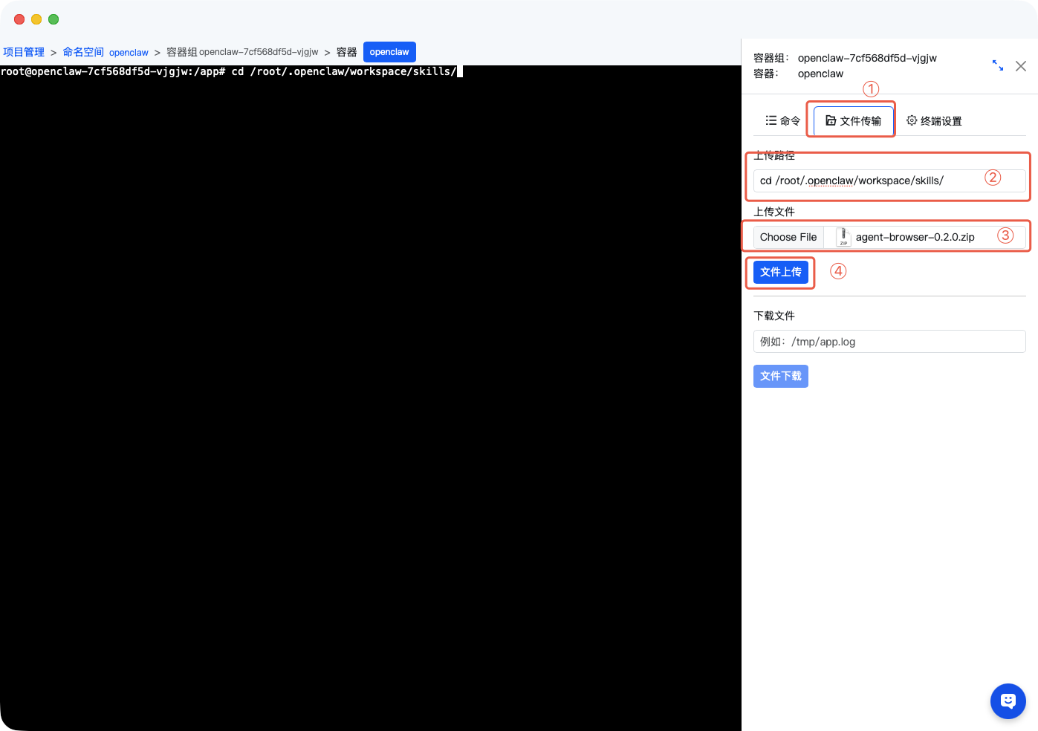Click the red window close button
1038x731 pixels.
point(19,19)
